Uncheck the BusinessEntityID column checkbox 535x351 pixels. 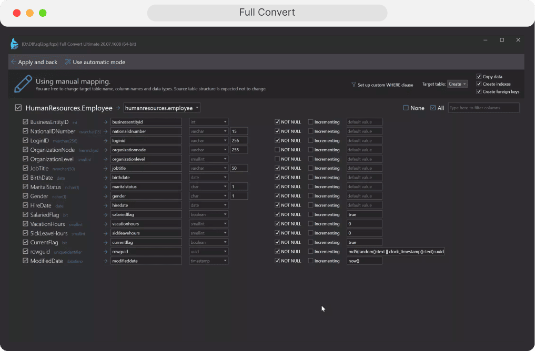(x=25, y=122)
